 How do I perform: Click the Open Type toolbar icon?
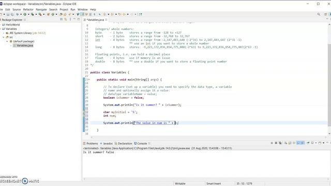coord(61,14)
